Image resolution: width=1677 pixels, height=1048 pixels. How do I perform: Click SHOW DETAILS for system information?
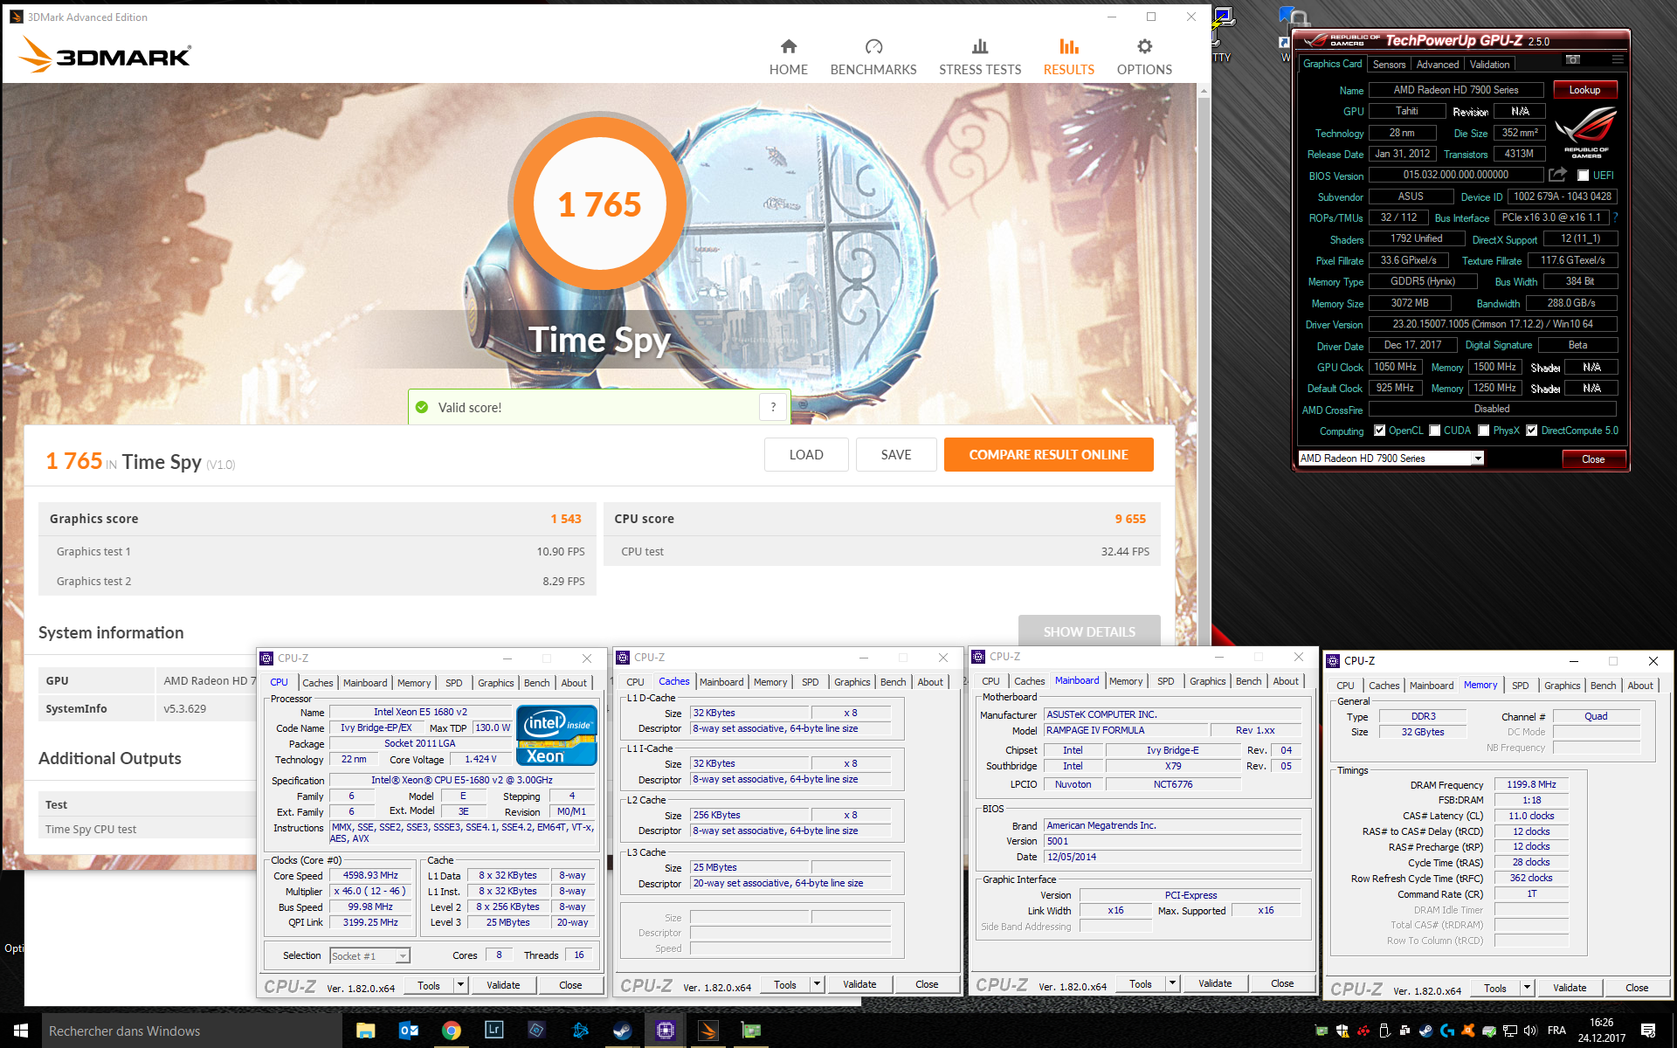tap(1089, 631)
